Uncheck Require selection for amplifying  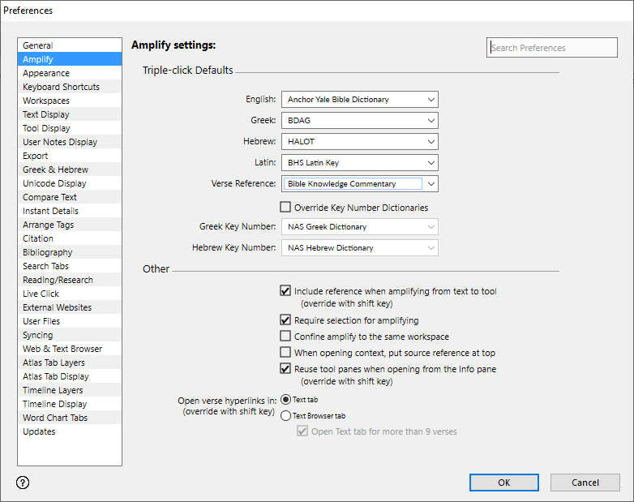tap(285, 320)
